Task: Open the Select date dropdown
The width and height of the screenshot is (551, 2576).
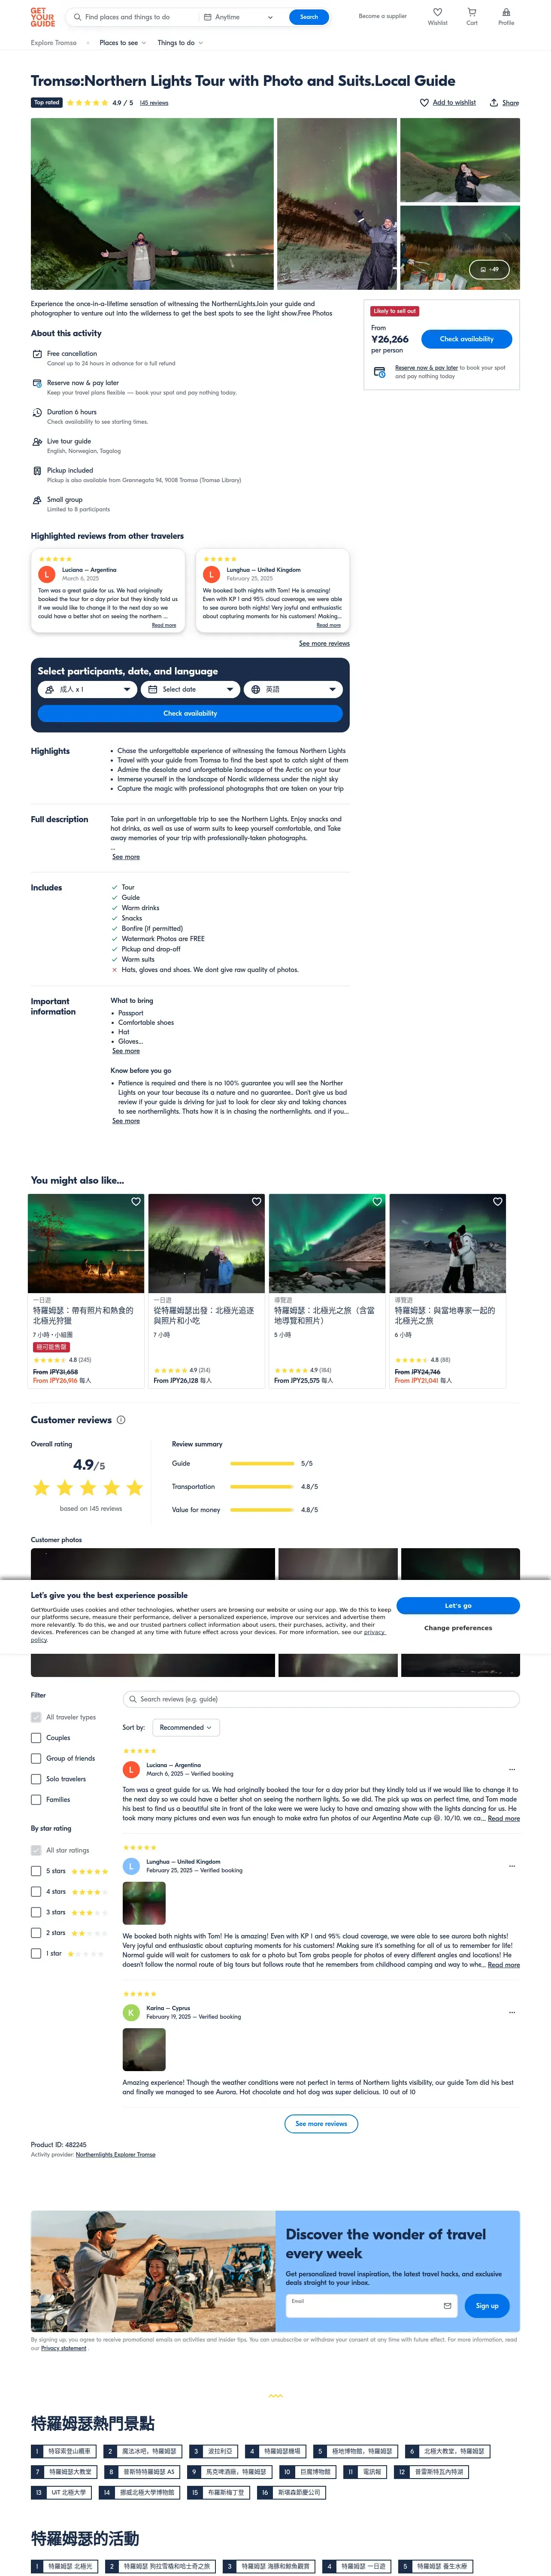Action: [x=190, y=689]
